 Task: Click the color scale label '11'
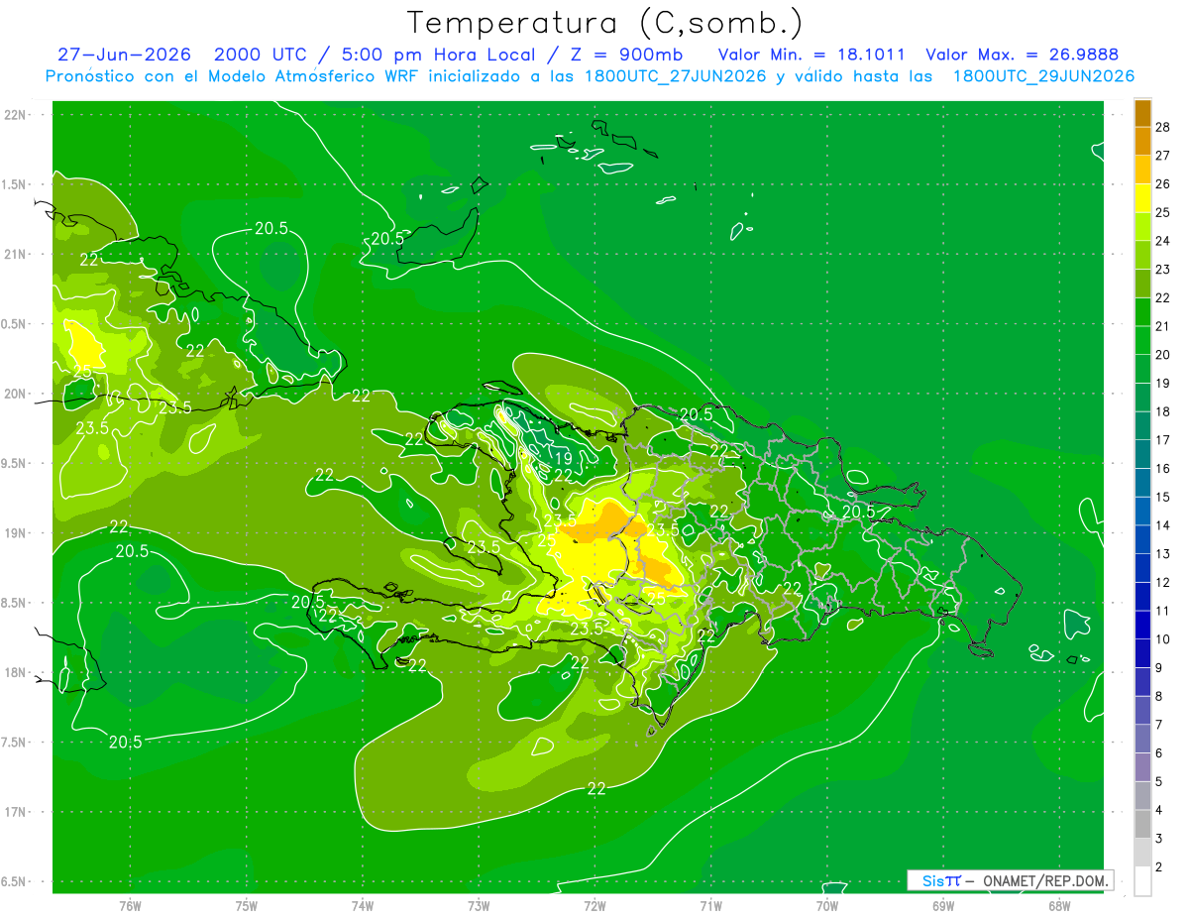[x=1163, y=611]
